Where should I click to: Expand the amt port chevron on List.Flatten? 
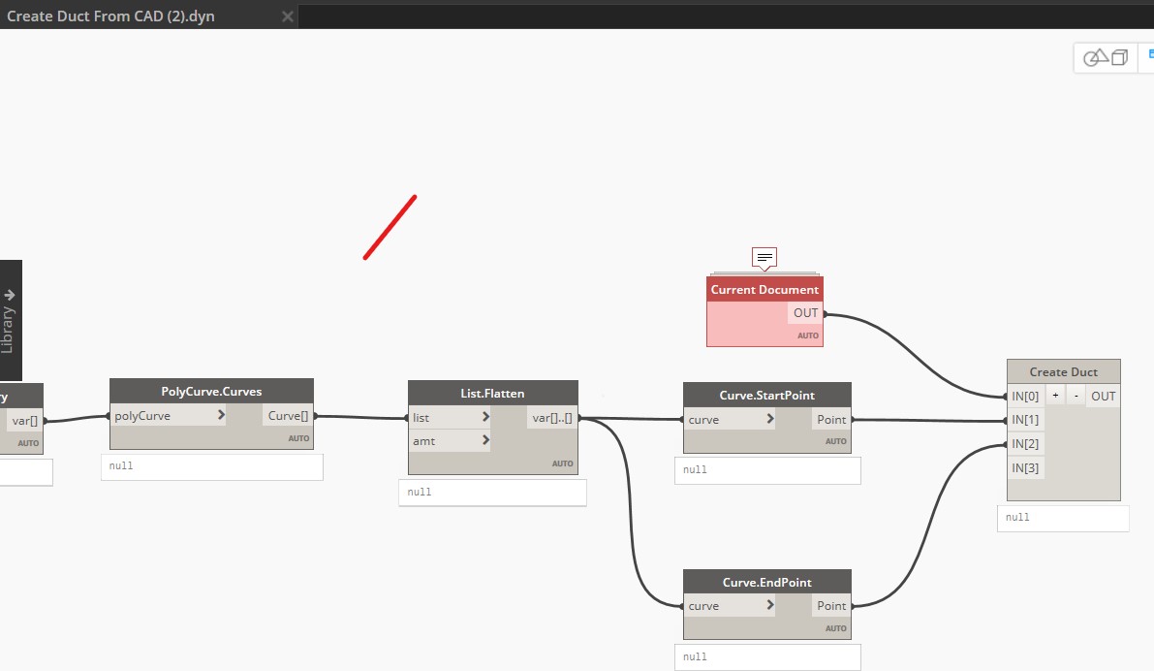point(485,440)
